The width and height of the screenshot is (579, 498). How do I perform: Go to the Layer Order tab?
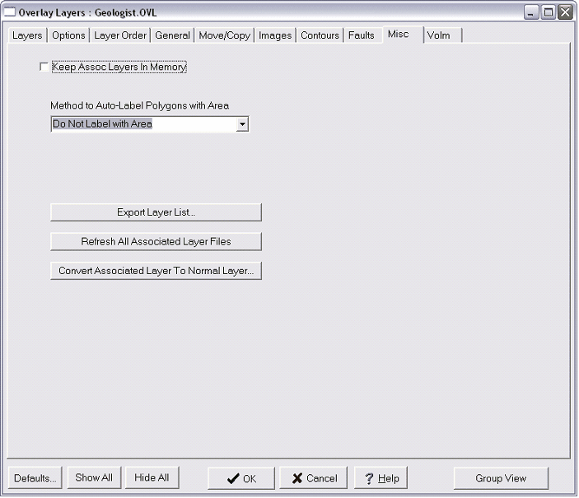120,35
